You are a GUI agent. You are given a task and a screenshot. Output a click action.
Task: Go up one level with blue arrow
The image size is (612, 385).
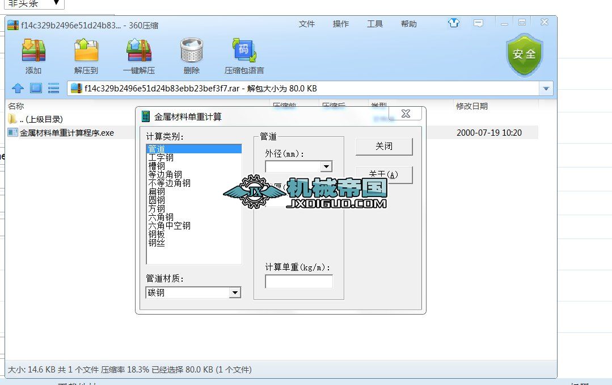coord(18,89)
